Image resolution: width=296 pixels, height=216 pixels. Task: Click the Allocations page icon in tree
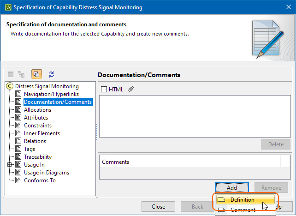pyautogui.click(x=18, y=110)
